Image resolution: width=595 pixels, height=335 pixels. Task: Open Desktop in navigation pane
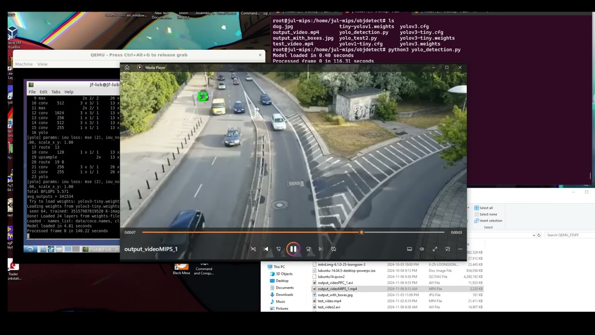tap(279, 281)
